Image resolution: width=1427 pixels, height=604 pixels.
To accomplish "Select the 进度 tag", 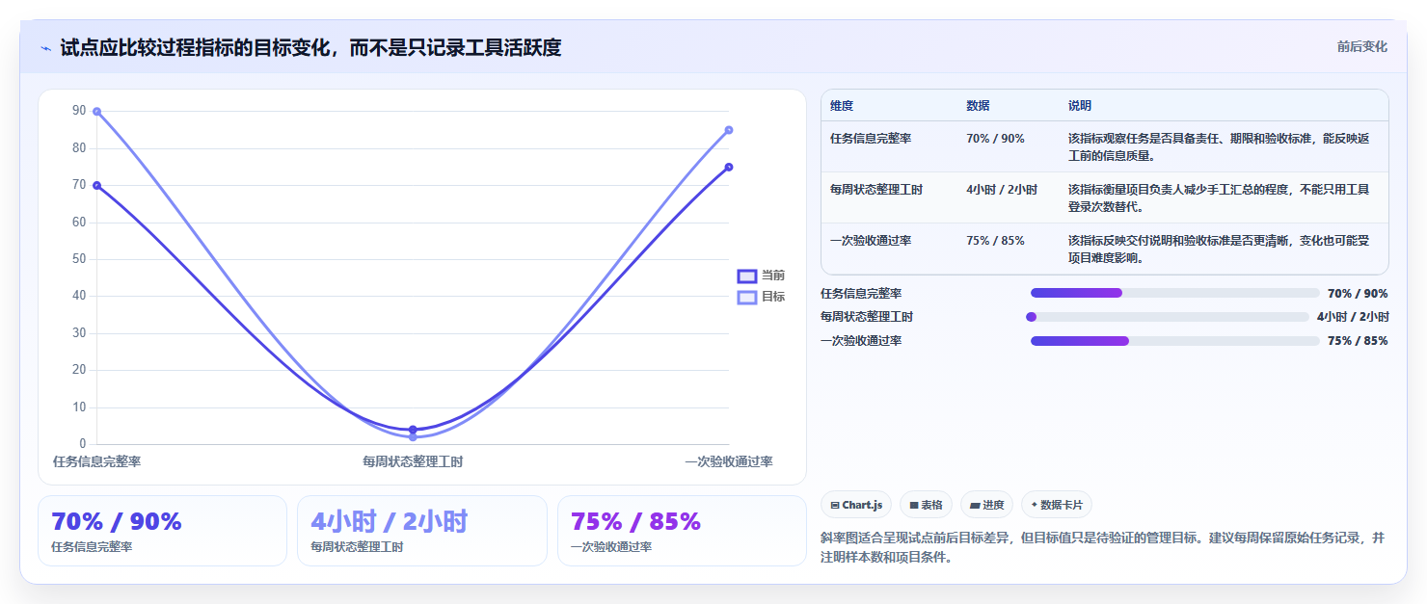I will (x=986, y=505).
